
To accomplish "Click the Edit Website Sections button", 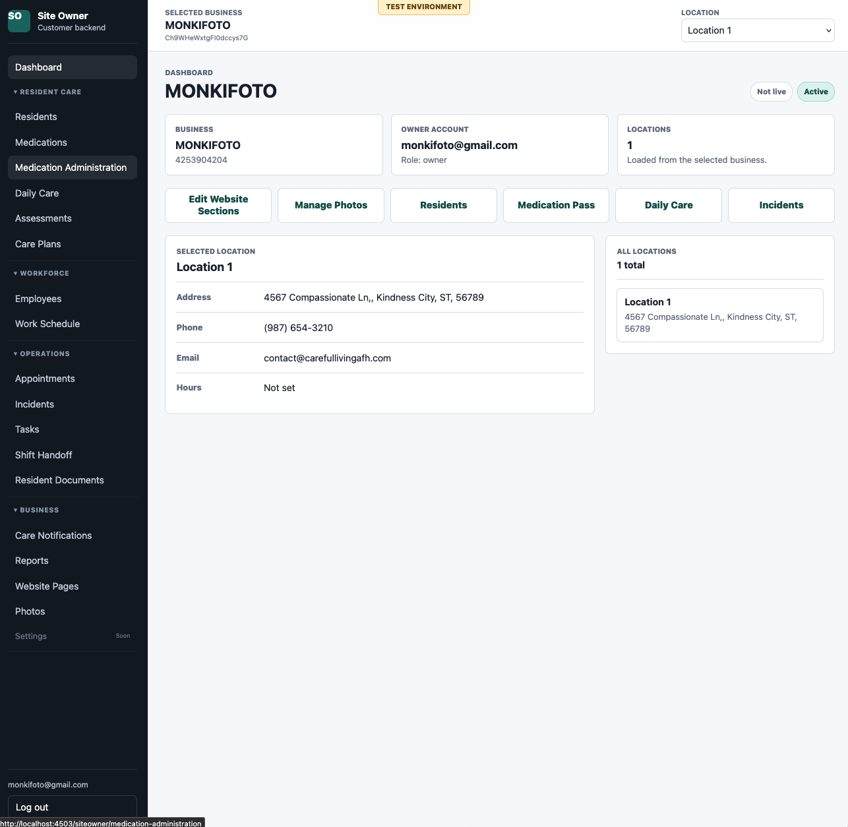I will [218, 205].
